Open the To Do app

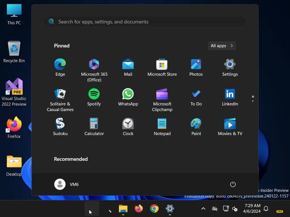click(196, 97)
